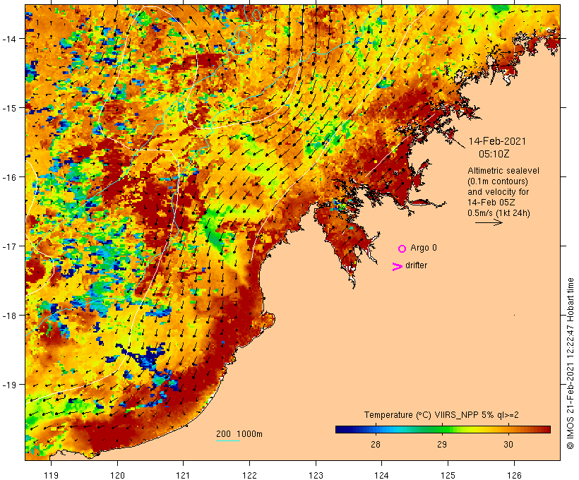The image size is (579, 480).
Task: Click the magenta Argo circle legend marker
Action: 402,248
